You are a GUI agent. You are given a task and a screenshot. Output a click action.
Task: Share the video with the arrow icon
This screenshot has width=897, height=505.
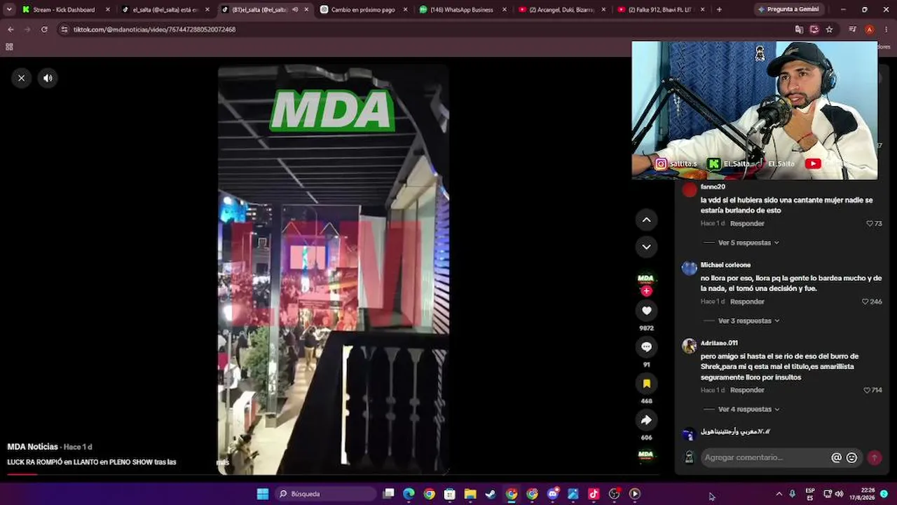(646, 420)
